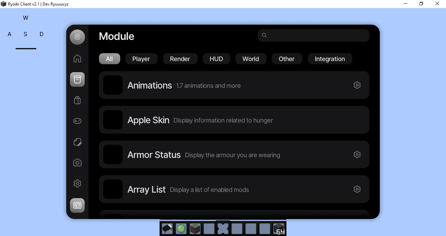Restore down the Ryoiki Client window
This screenshot has width=446, height=236.
[421, 3]
